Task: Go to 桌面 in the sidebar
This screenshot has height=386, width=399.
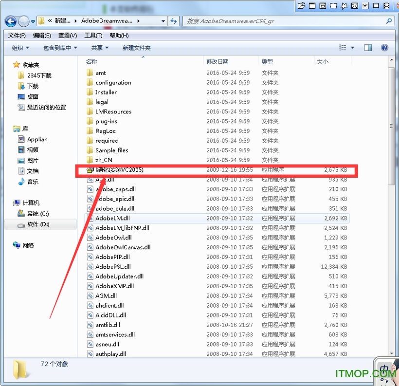Action: click(28, 97)
